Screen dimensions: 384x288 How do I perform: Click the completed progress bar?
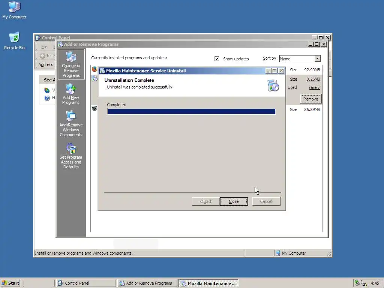click(x=191, y=111)
